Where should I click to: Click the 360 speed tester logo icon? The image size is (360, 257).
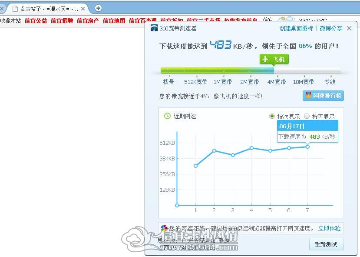[154, 28]
